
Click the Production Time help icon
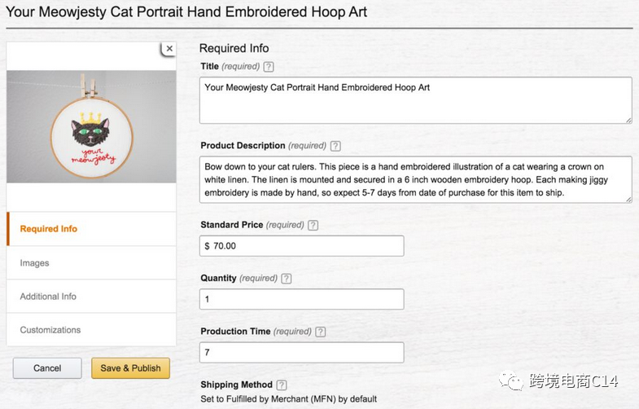tap(320, 332)
